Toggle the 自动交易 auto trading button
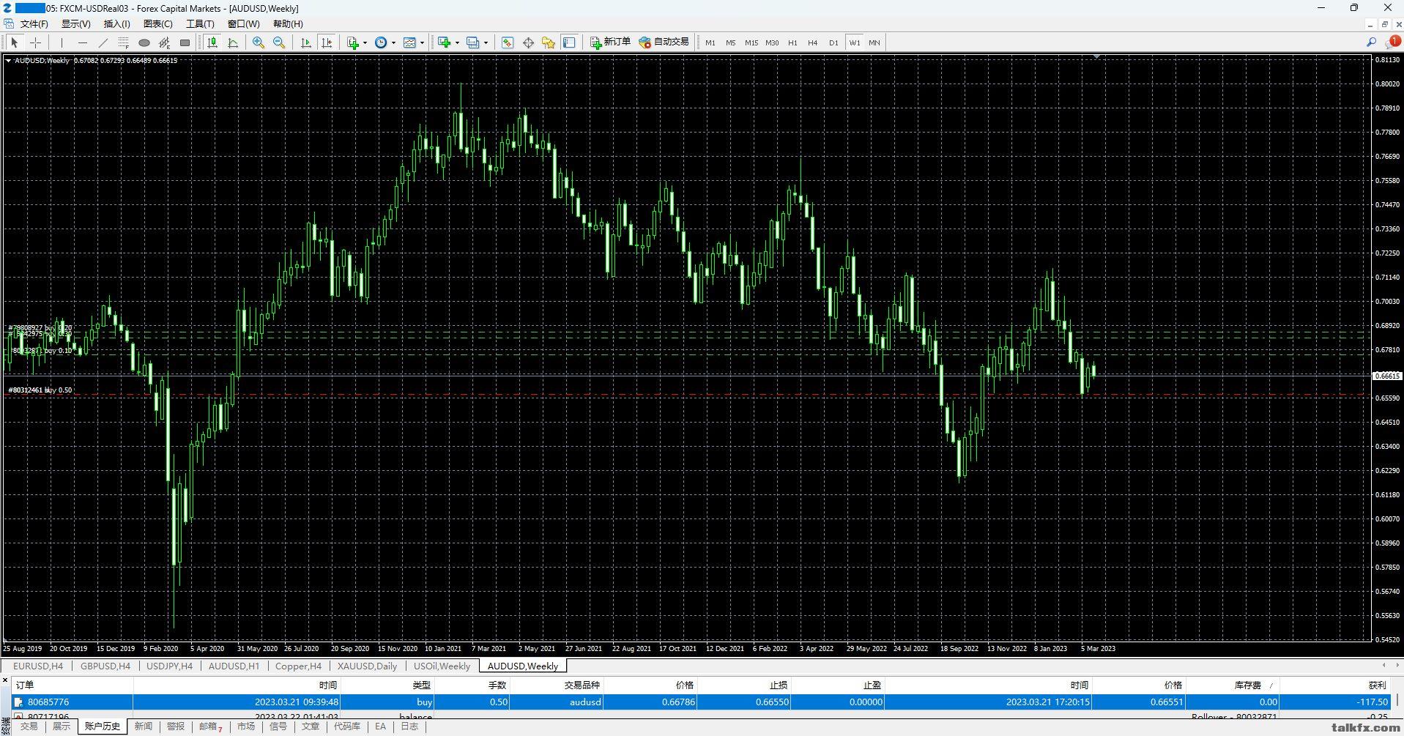 click(x=664, y=42)
